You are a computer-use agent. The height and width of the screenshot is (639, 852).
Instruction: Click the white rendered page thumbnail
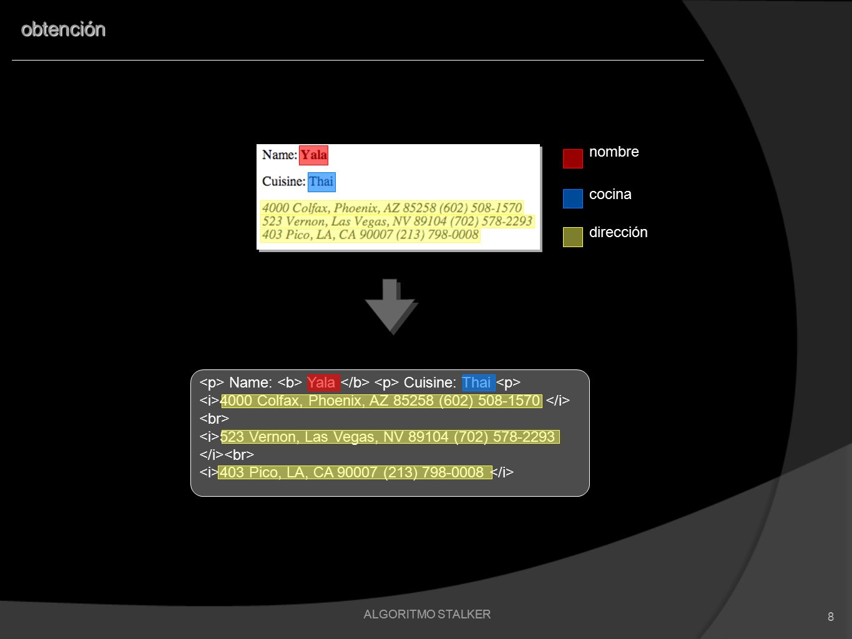click(398, 197)
